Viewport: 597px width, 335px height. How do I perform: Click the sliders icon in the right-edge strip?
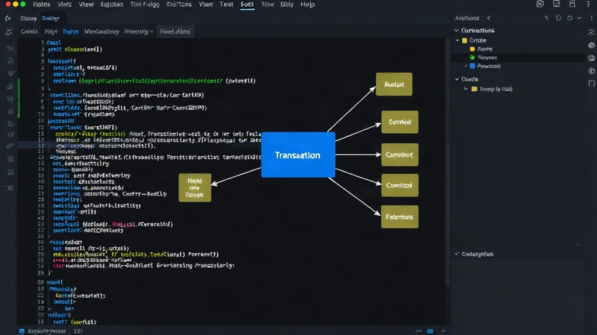(x=591, y=33)
